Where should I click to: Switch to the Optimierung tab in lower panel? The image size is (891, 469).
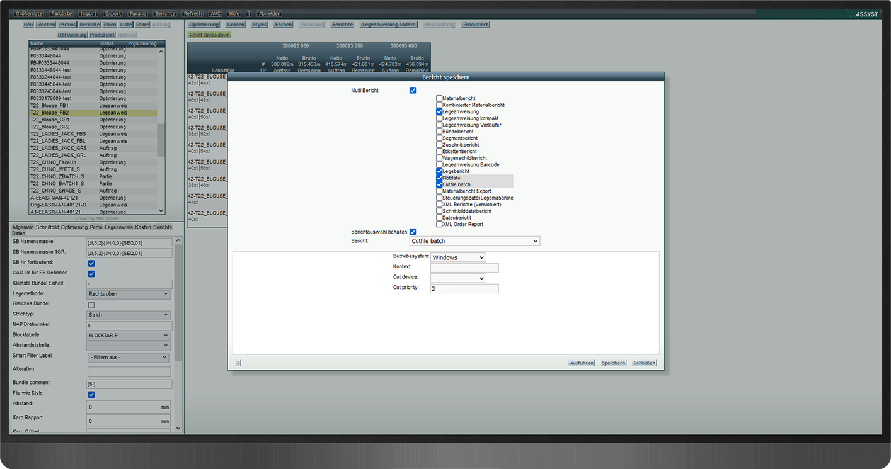[x=74, y=227]
